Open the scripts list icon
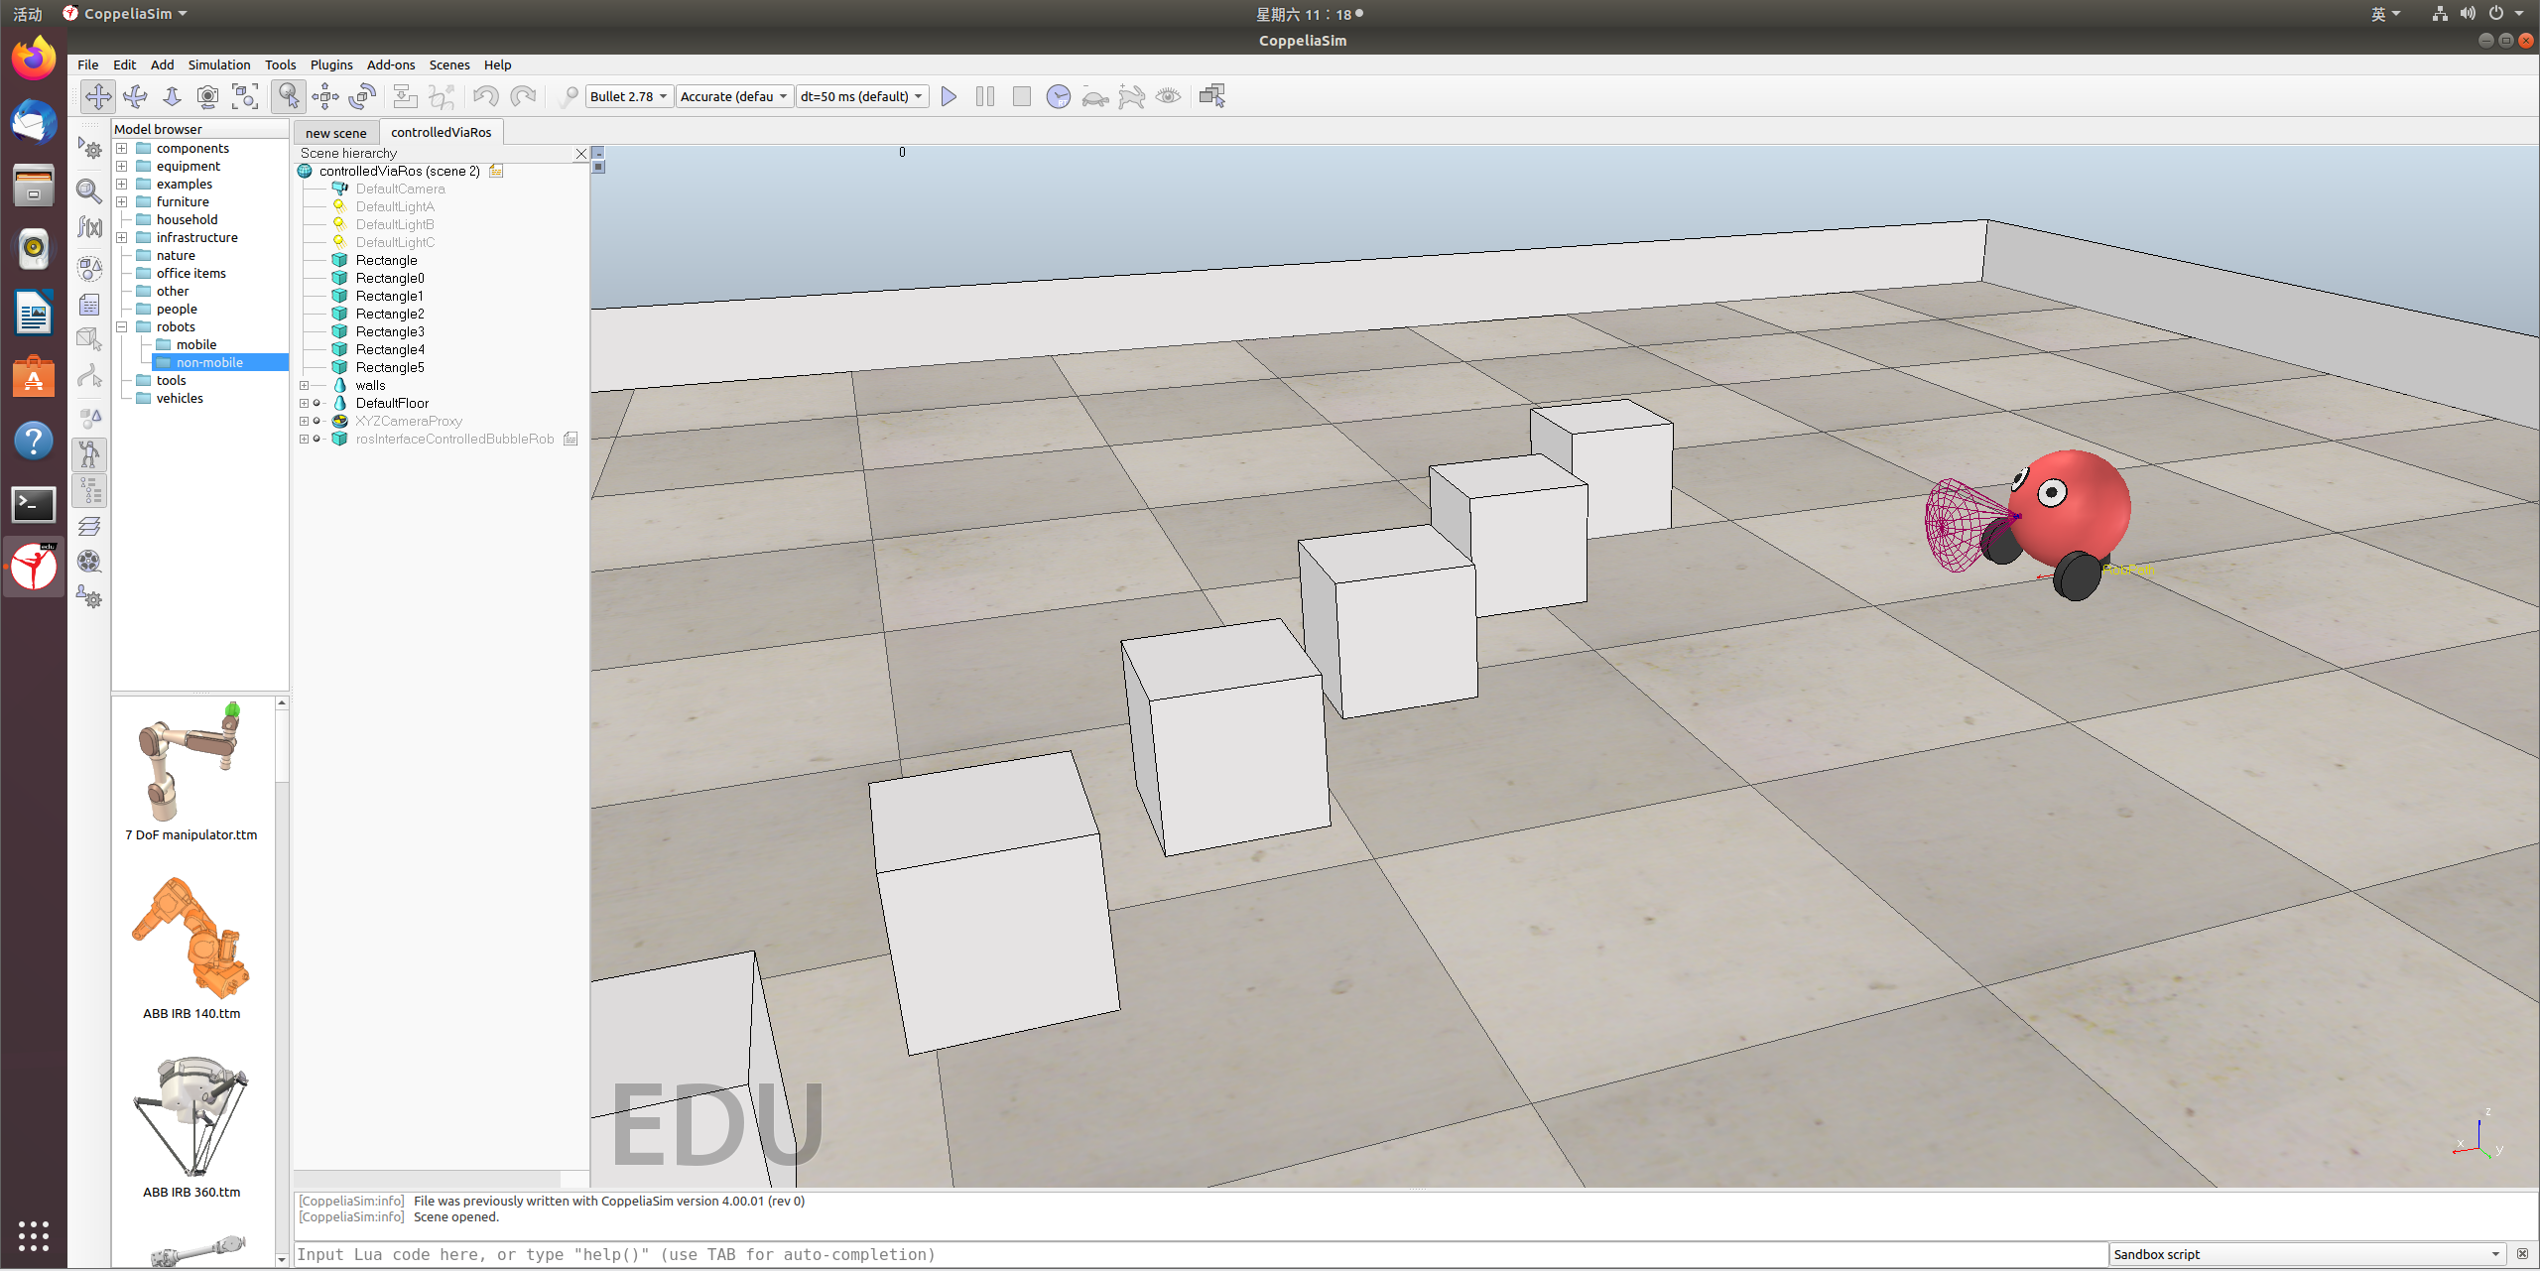 (x=89, y=305)
